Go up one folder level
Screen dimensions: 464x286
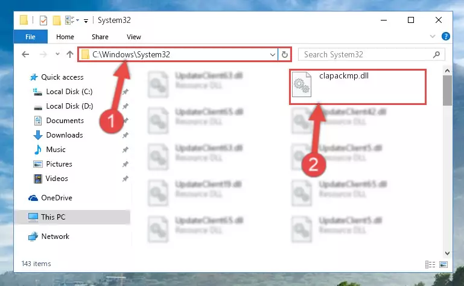pyautogui.click(x=70, y=54)
